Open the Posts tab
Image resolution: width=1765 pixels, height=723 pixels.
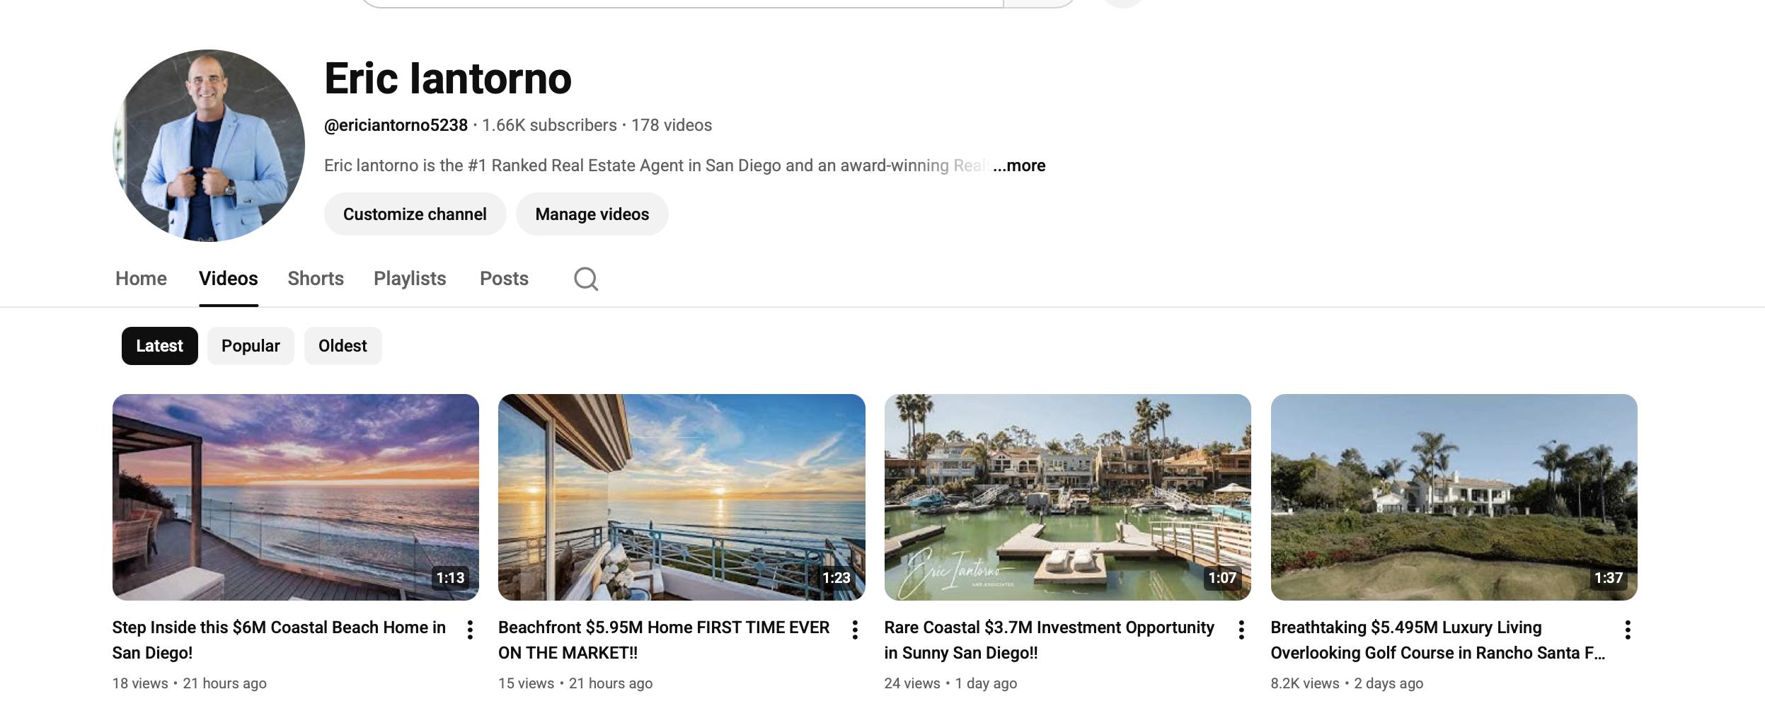(x=504, y=279)
